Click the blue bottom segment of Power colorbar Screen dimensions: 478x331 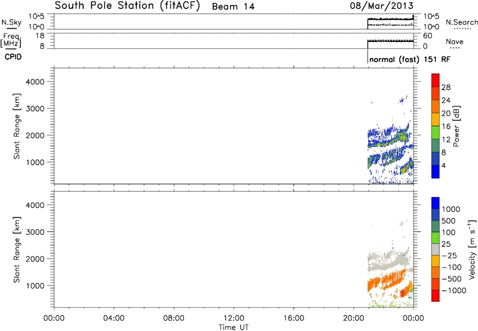(x=436, y=171)
